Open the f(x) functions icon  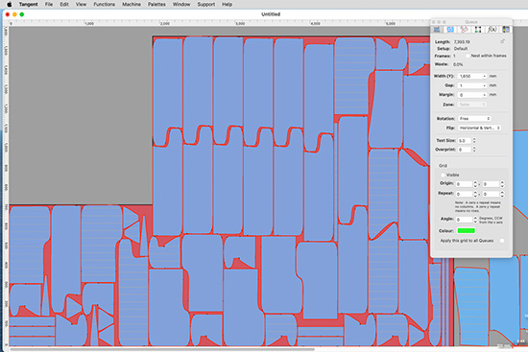492,30
